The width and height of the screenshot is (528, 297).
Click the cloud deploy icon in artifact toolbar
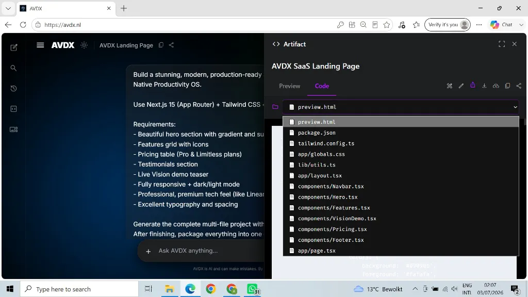click(x=496, y=86)
